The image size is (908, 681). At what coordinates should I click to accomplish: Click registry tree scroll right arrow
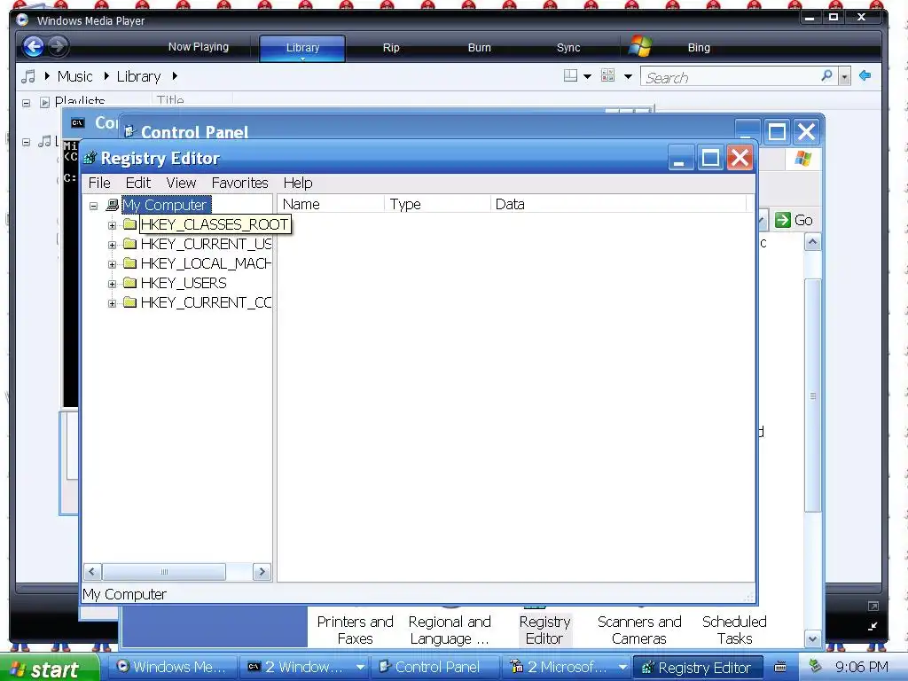[x=262, y=572]
